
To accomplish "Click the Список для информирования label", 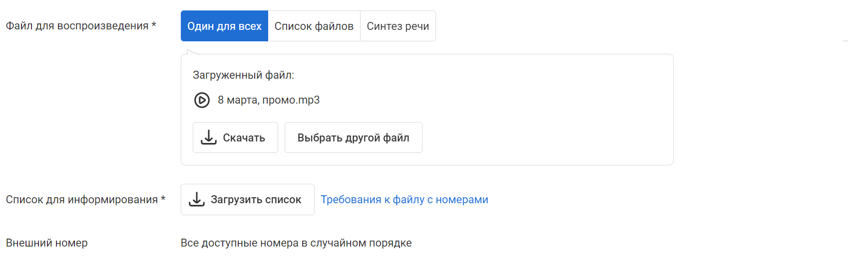I will coord(82,200).
